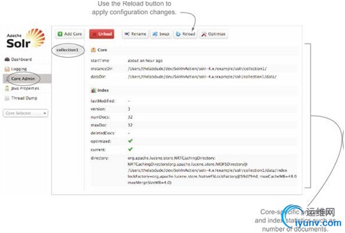Click the maxMergeSizeMB=4.0 text
The image size is (345, 233).
[150, 182]
